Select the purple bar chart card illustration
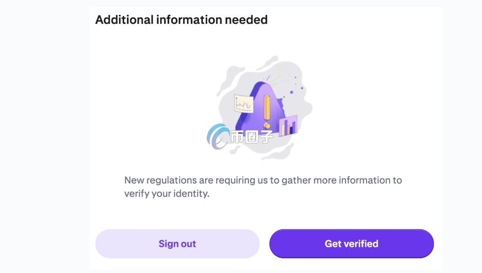 click(x=289, y=126)
